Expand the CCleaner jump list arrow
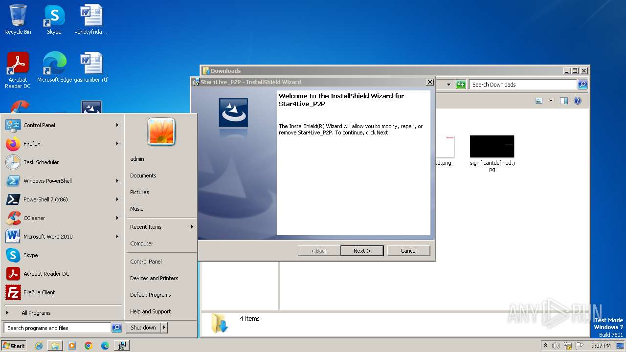The image size is (626, 352). (117, 218)
